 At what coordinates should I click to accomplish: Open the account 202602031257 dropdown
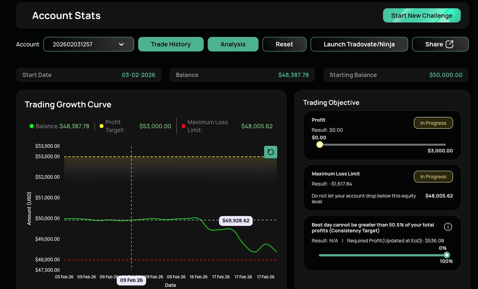tap(88, 45)
